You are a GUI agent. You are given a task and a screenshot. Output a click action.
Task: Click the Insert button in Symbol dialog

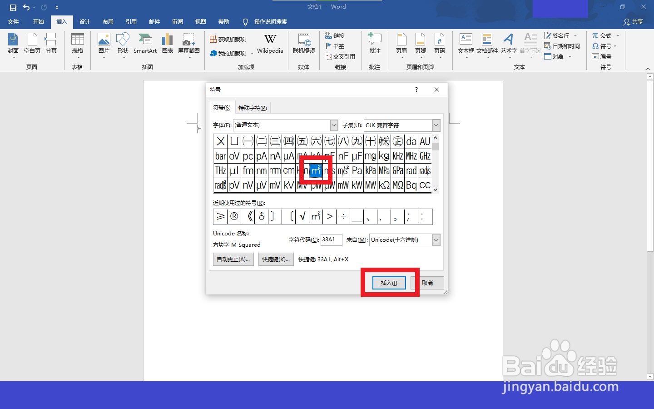pos(389,283)
